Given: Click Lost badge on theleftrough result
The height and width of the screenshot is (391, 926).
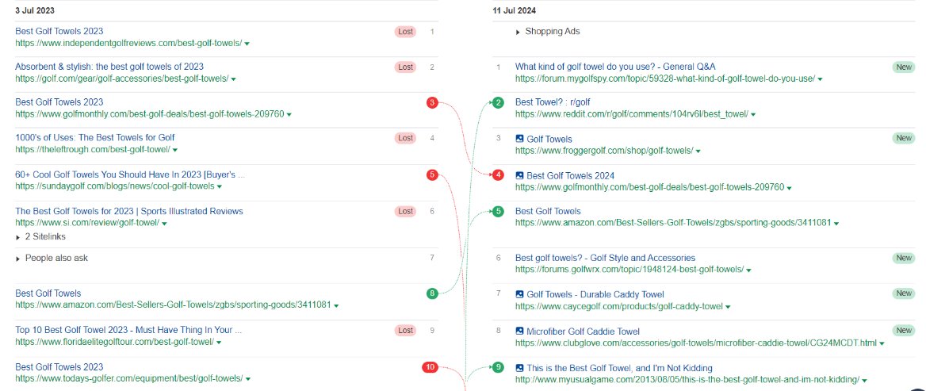Looking at the screenshot, I should click(406, 138).
